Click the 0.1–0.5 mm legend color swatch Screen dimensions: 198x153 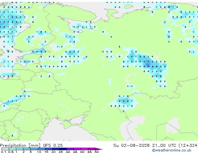tap(5, 149)
